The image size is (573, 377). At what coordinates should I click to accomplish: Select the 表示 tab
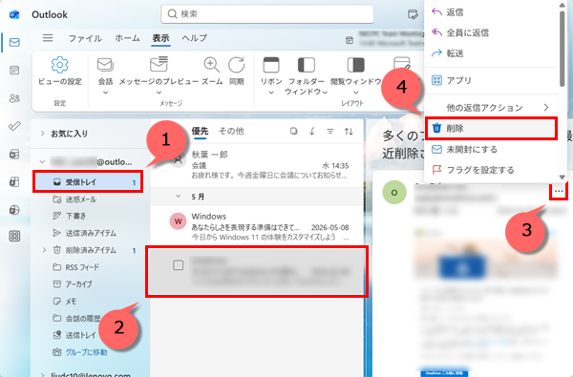pos(160,38)
